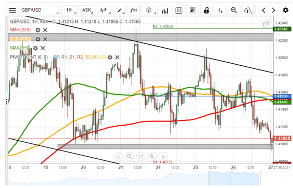The height and width of the screenshot is (188, 293).
Task: Open the hamburger main menu
Action: click(x=12, y=10)
